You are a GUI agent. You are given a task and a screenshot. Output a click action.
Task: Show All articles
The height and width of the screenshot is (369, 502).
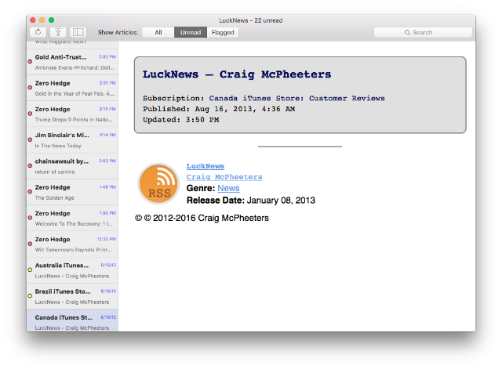click(x=158, y=32)
